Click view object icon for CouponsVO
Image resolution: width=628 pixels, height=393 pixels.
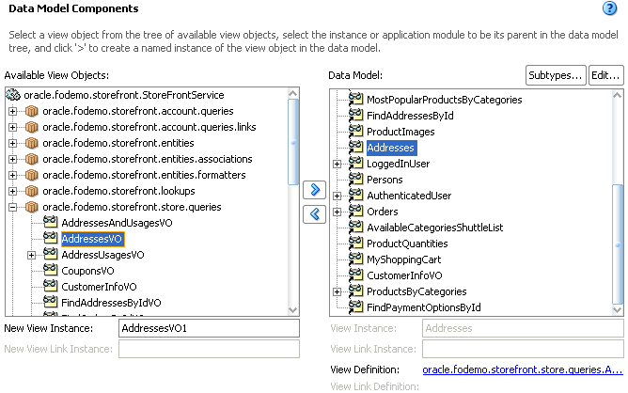click(50, 270)
